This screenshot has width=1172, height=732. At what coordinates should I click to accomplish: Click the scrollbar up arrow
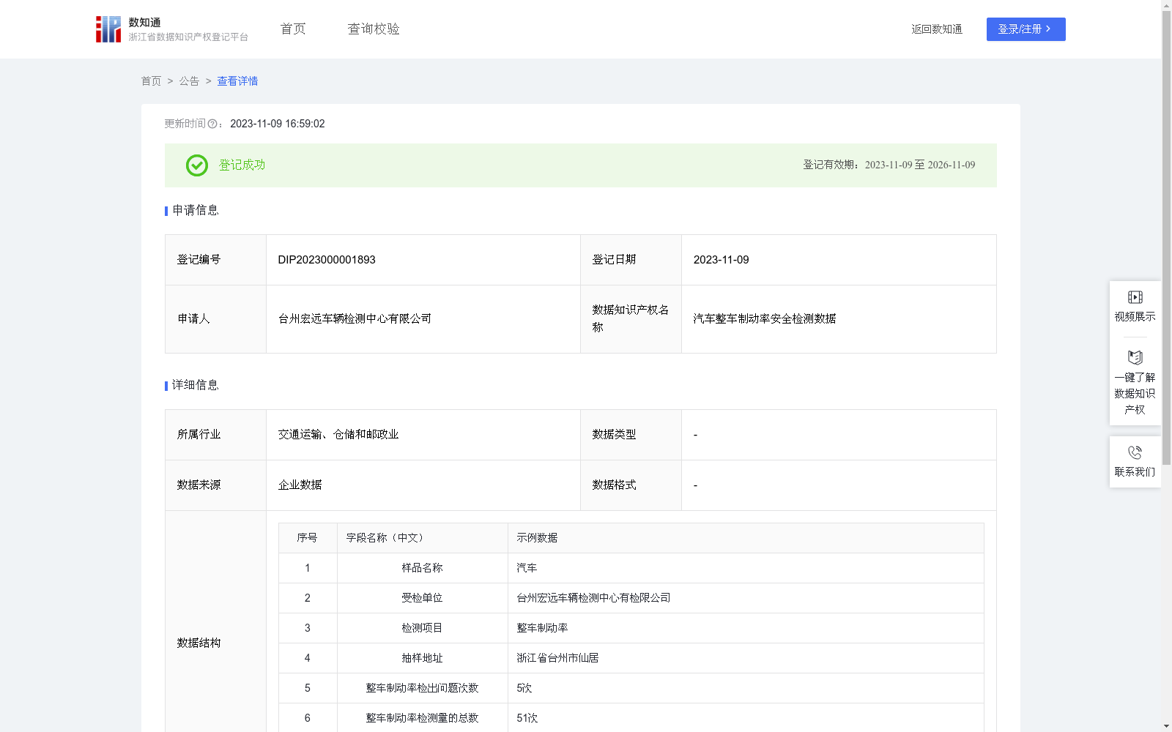1166,5
